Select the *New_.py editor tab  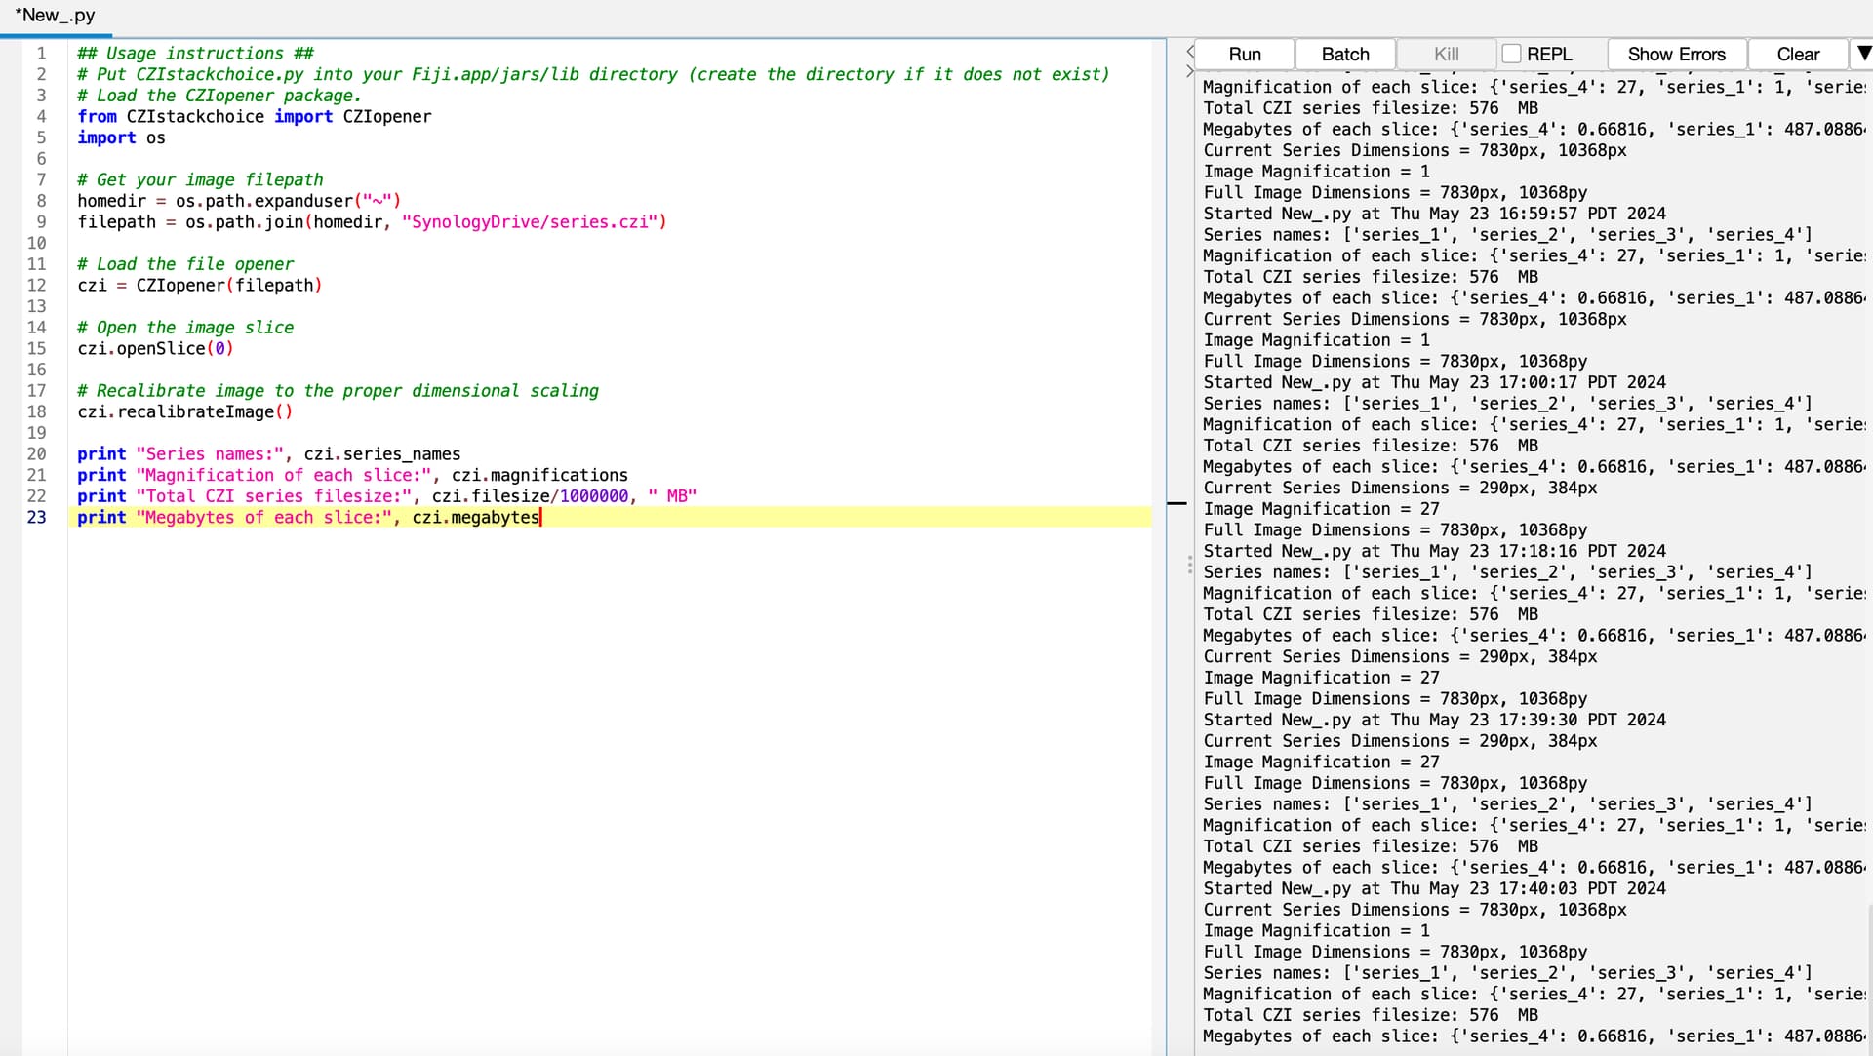pos(56,16)
